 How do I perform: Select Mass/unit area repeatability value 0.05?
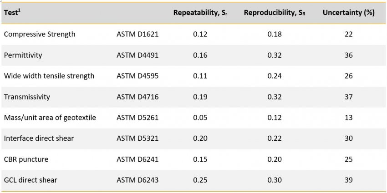click(x=200, y=118)
